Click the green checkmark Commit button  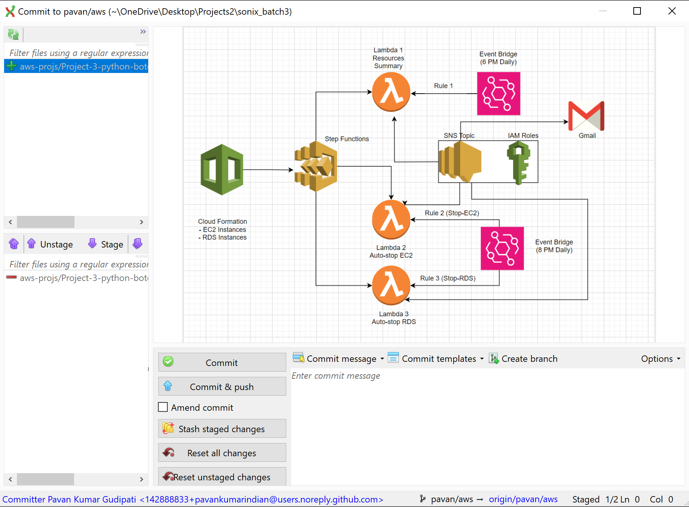[x=222, y=362]
